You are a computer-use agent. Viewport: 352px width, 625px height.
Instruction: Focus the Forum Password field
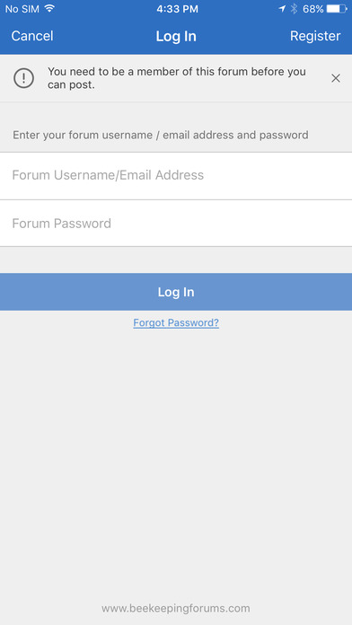coord(176,224)
